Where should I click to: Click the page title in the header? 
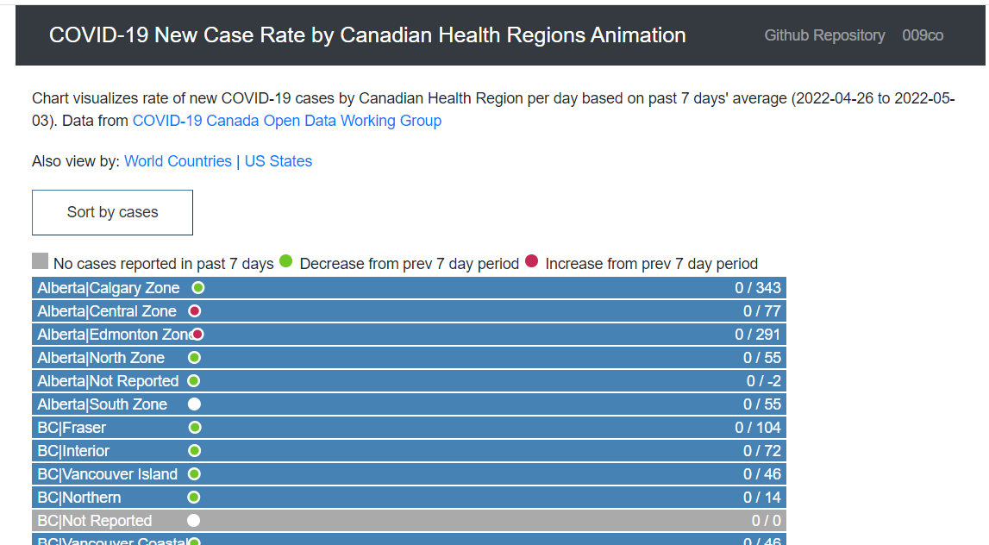(x=367, y=35)
